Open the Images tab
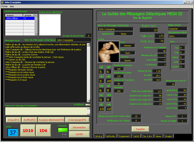 tap(168, 136)
